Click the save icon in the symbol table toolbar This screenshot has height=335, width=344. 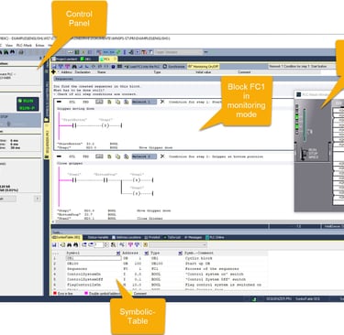tap(54, 244)
